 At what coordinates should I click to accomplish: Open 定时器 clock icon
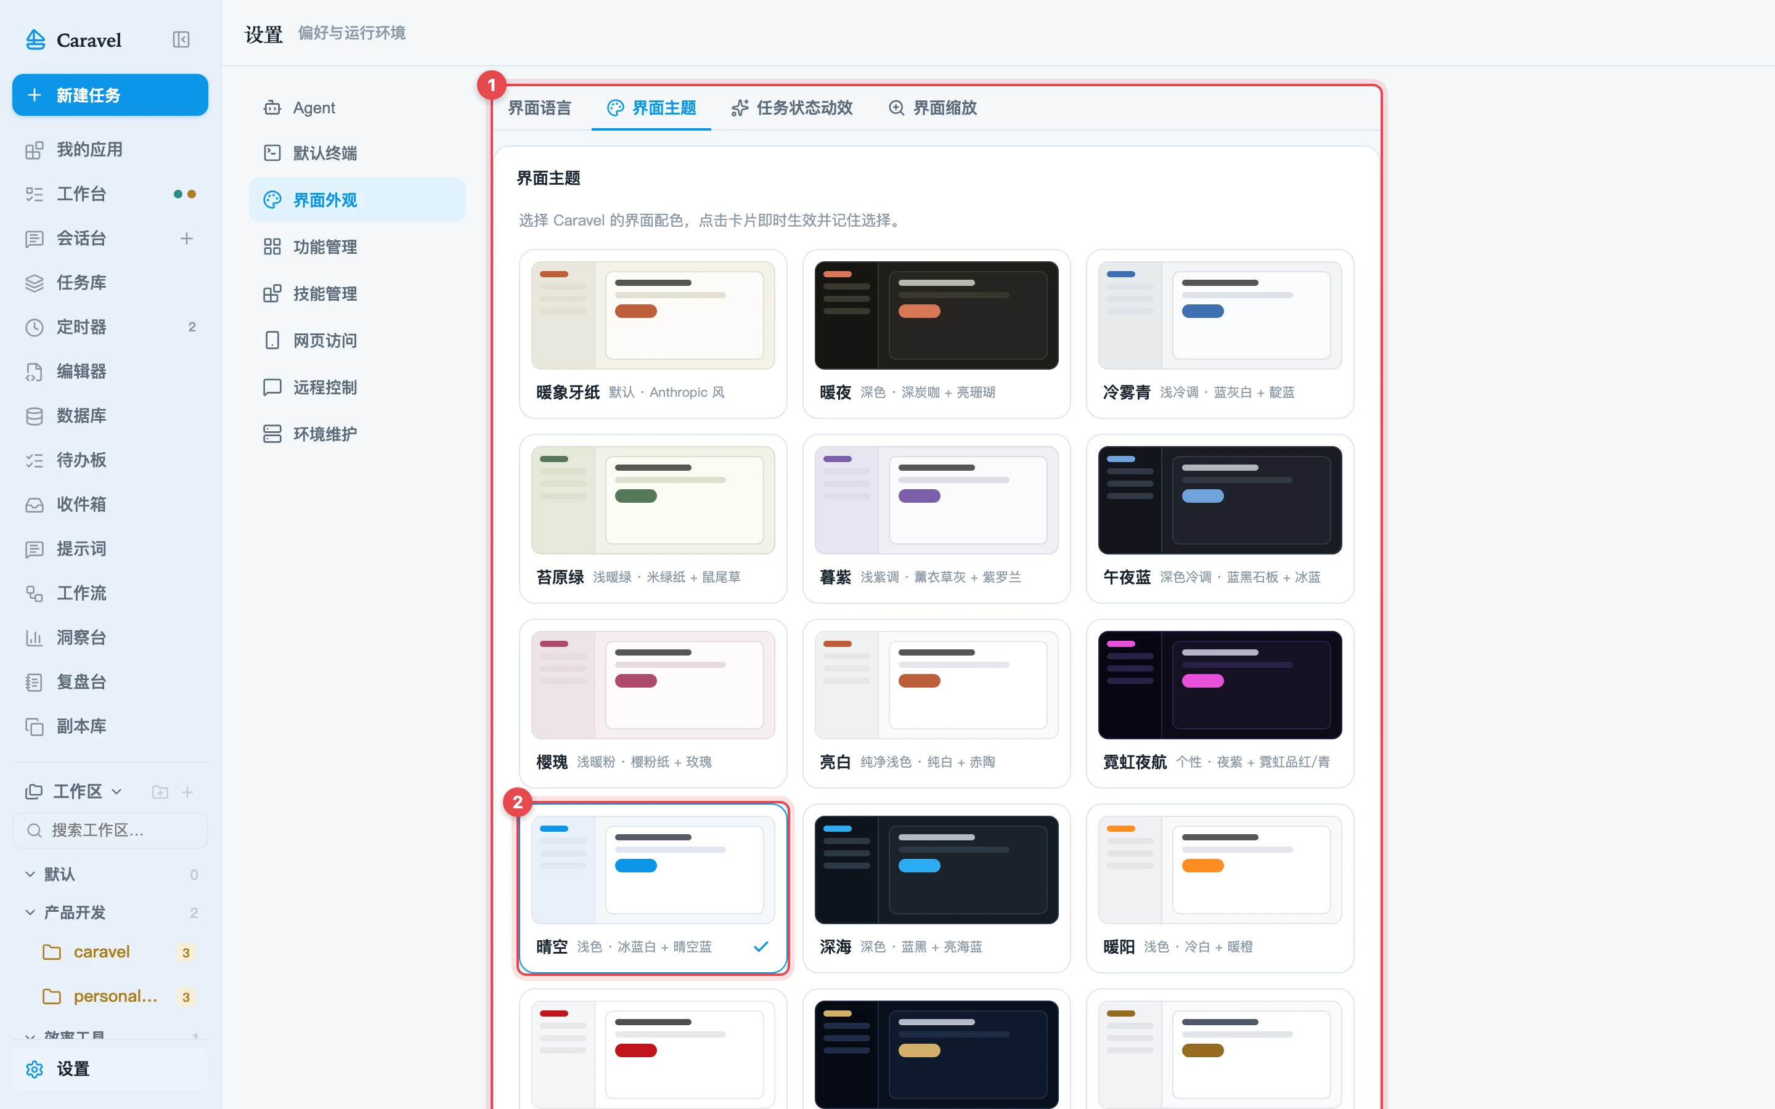click(x=35, y=327)
